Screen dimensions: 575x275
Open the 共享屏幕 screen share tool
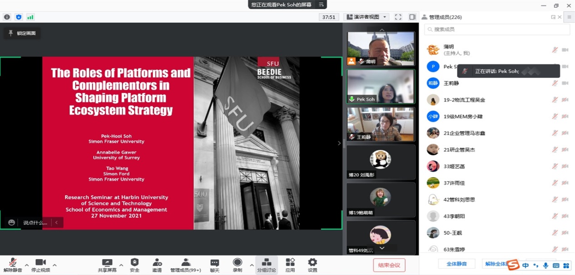(x=107, y=265)
